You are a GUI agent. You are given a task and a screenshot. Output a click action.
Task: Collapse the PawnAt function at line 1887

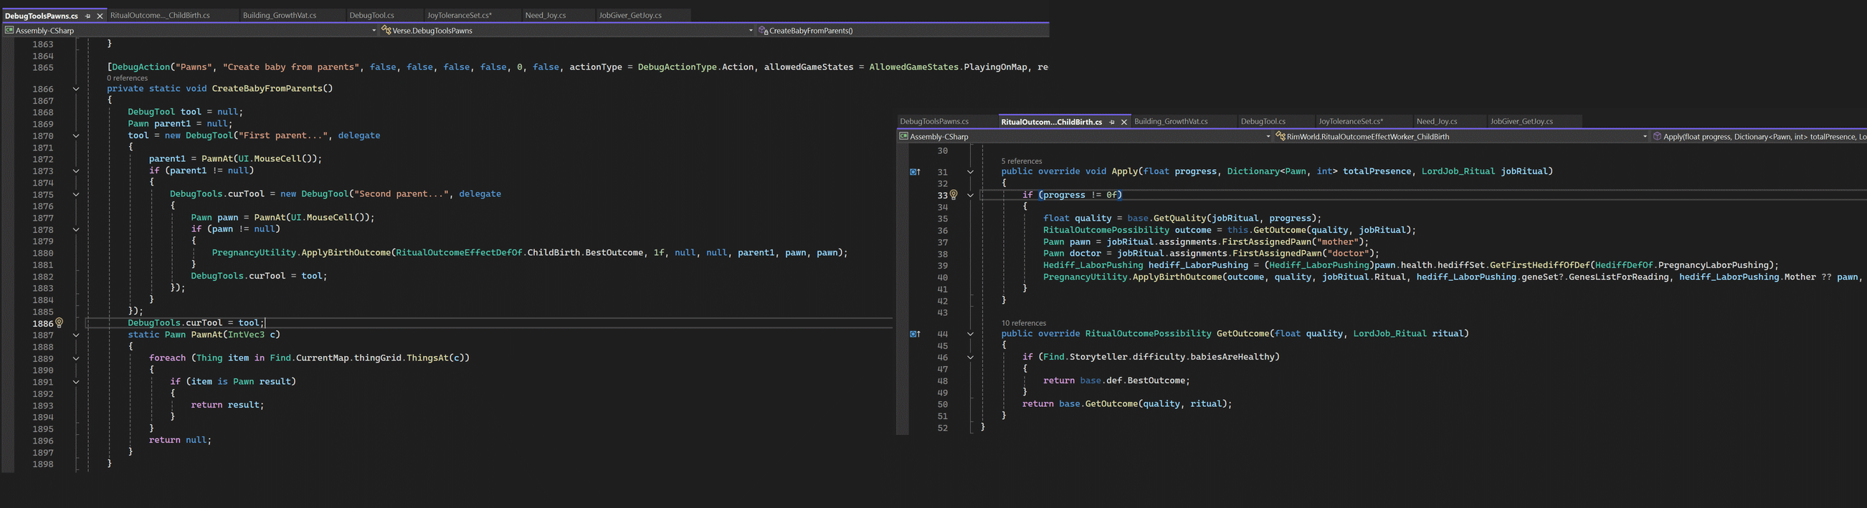pyautogui.click(x=75, y=335)
